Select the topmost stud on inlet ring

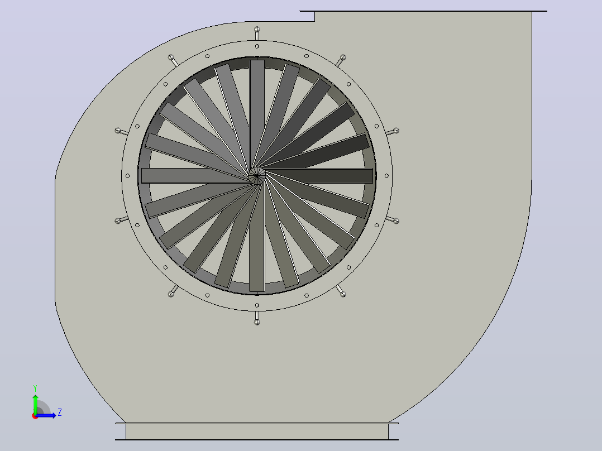pos(257,33)
